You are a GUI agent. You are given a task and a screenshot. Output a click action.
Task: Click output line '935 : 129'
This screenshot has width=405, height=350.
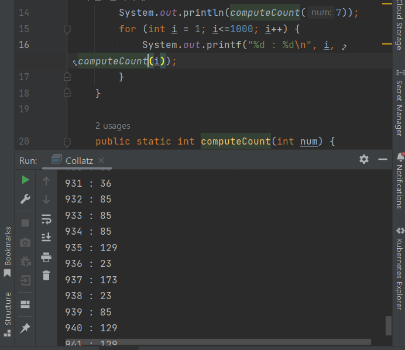91,248
